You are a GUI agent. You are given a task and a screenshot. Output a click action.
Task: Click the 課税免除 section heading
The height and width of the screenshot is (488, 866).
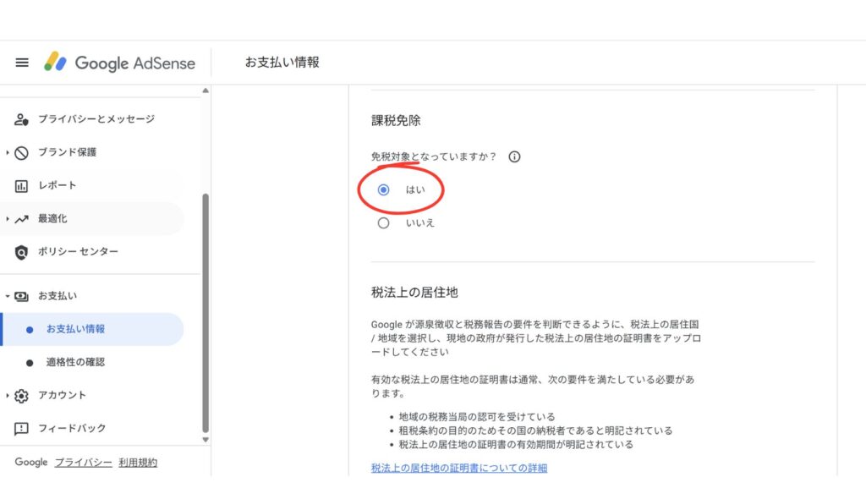(396, 120)
